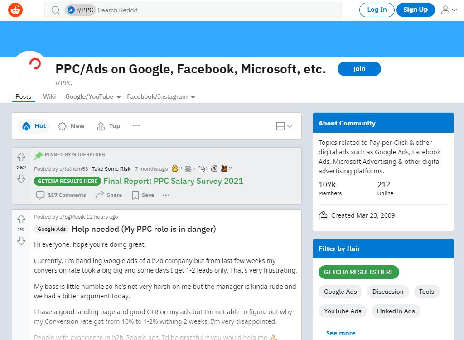
Task: Save the pinned salary survey post
Action: click(142, 195)
